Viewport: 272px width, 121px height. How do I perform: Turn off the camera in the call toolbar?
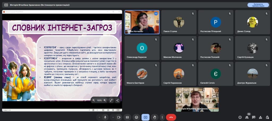[119, 117]
